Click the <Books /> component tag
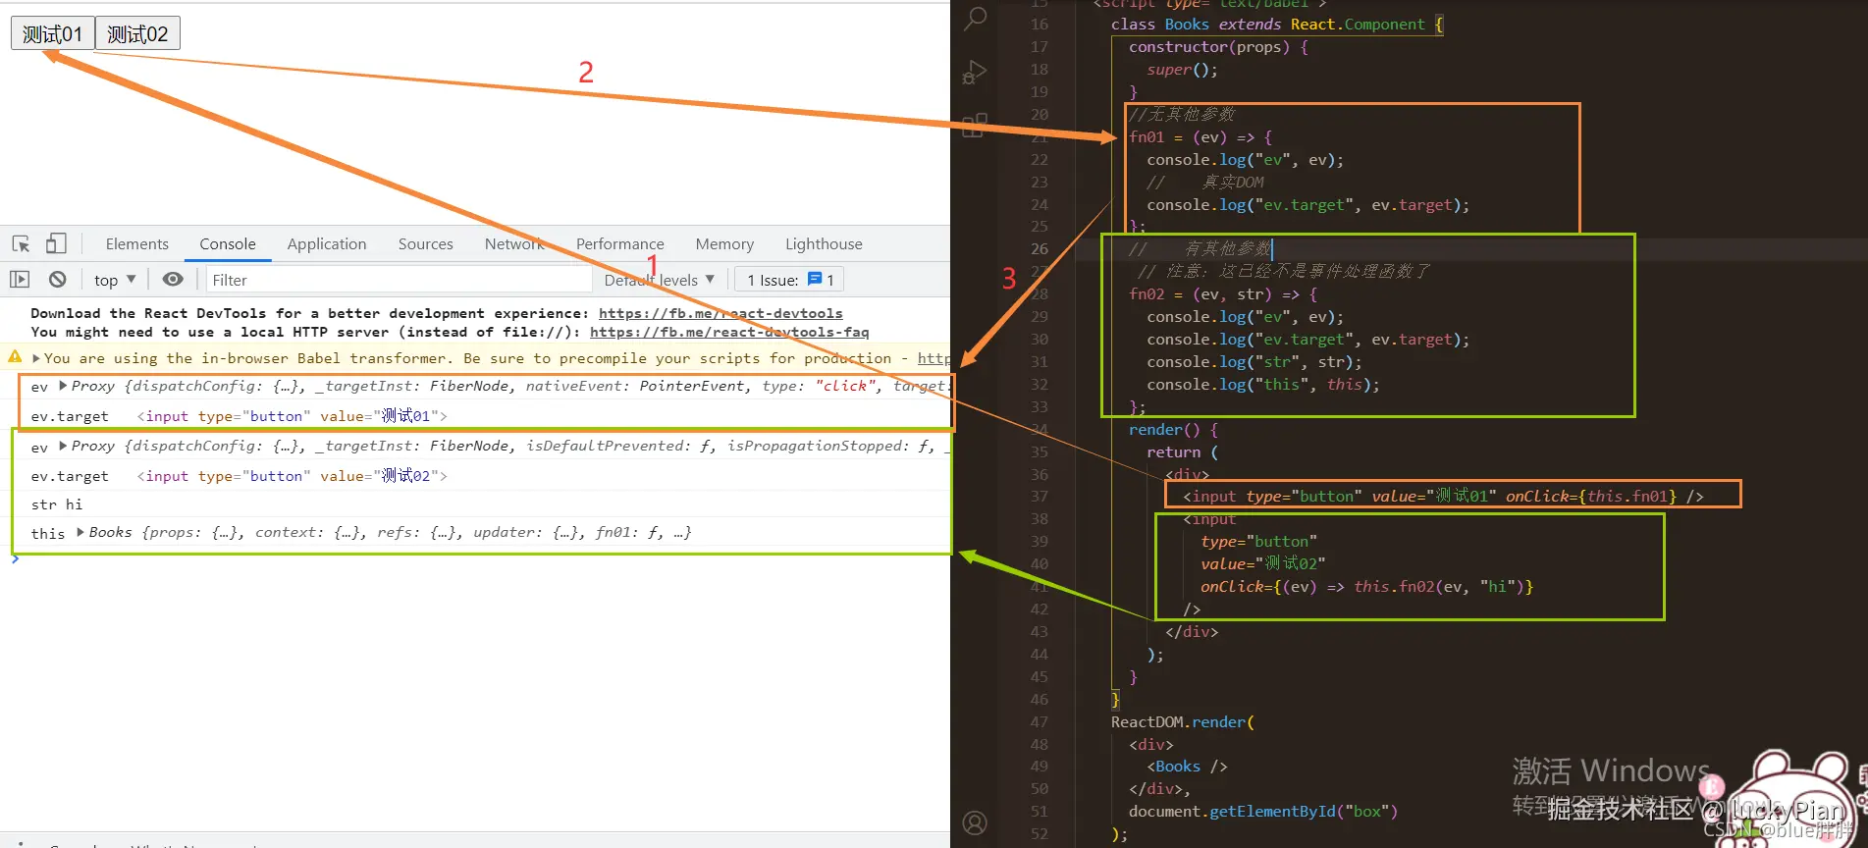This screenshot has height=848, width=1868. (x=1187, y=767)
